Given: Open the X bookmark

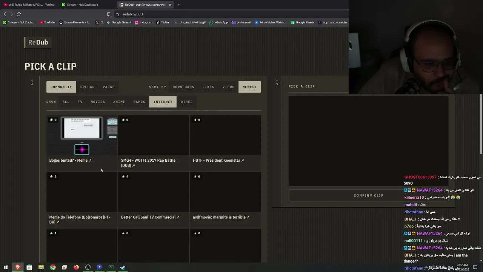Looking at the screenshot, I should 100,22.
